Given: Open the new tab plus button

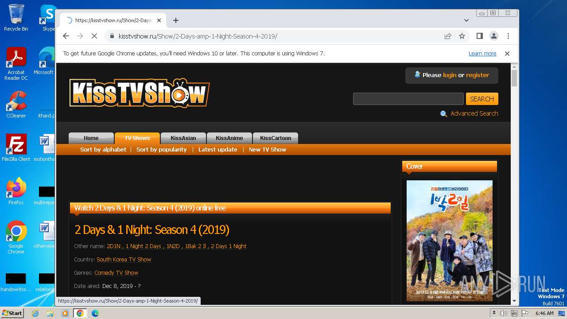Looking at the screenshot, I should (x=176, y=20).
